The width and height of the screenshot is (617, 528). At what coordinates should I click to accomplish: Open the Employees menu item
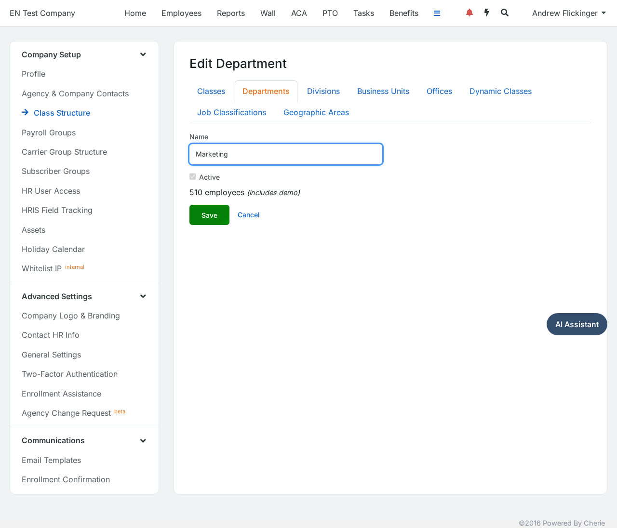coord(181,13)
